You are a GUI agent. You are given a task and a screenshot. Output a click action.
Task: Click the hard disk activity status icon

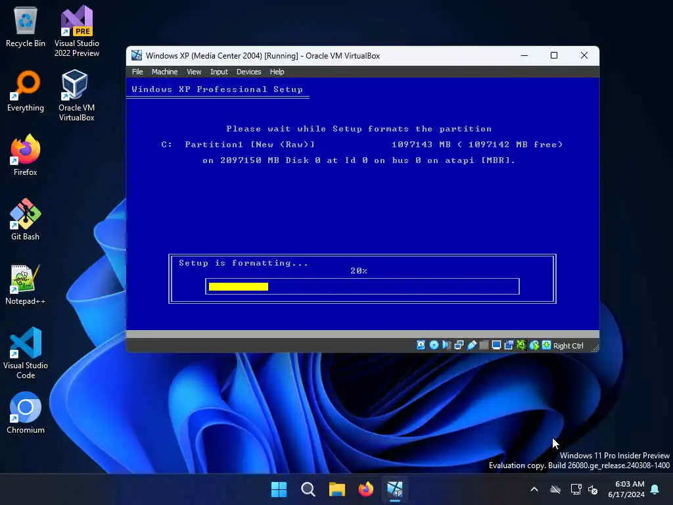point(421,345)
